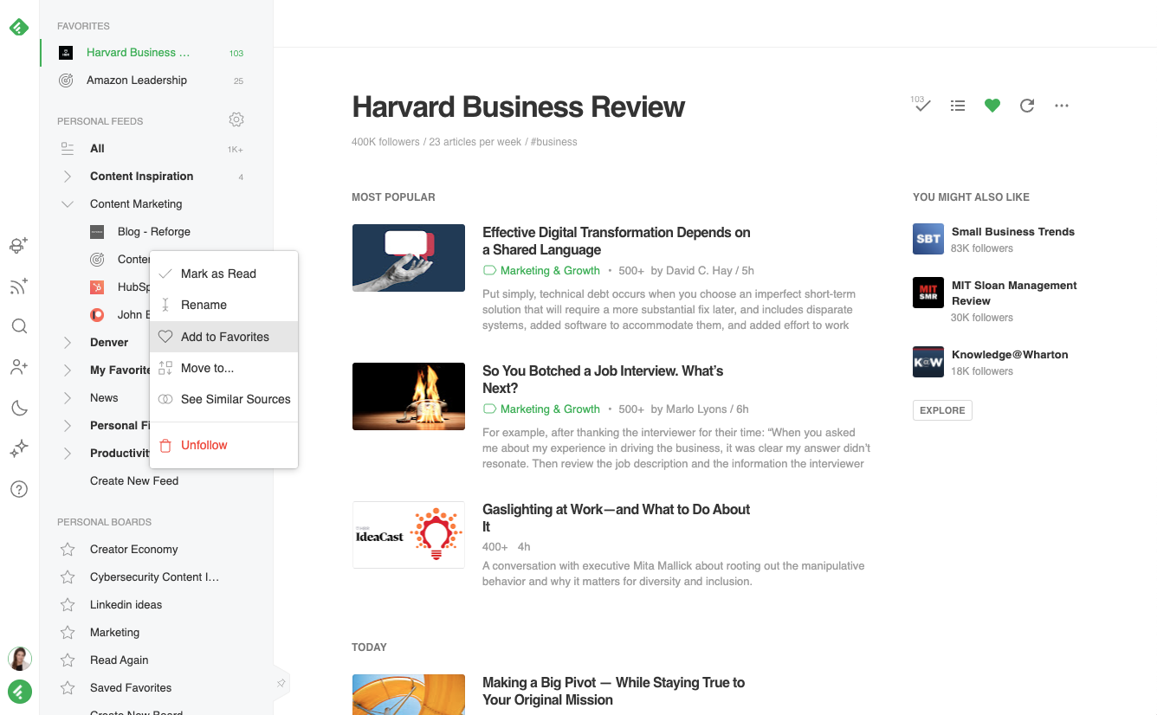Click the burning fire article thumbnail
Screen dimensions: 1157x715
[x=409, y=396]
